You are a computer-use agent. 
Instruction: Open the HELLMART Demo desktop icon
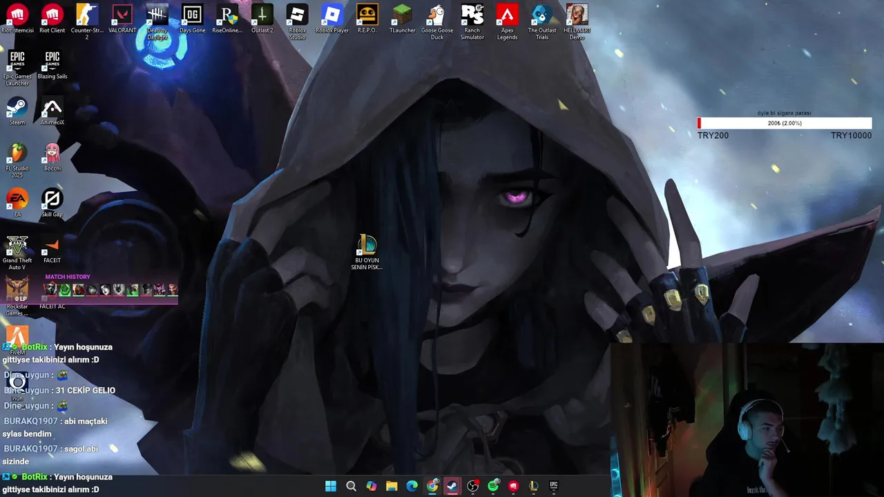[577, 22]
